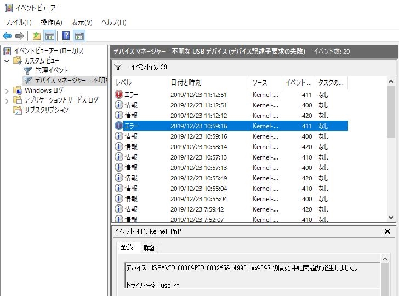The width and height of the screenshot is (399, 296).
Task: Click the info icon in the 10:58:14 row
Action: (x=119, y=146)
